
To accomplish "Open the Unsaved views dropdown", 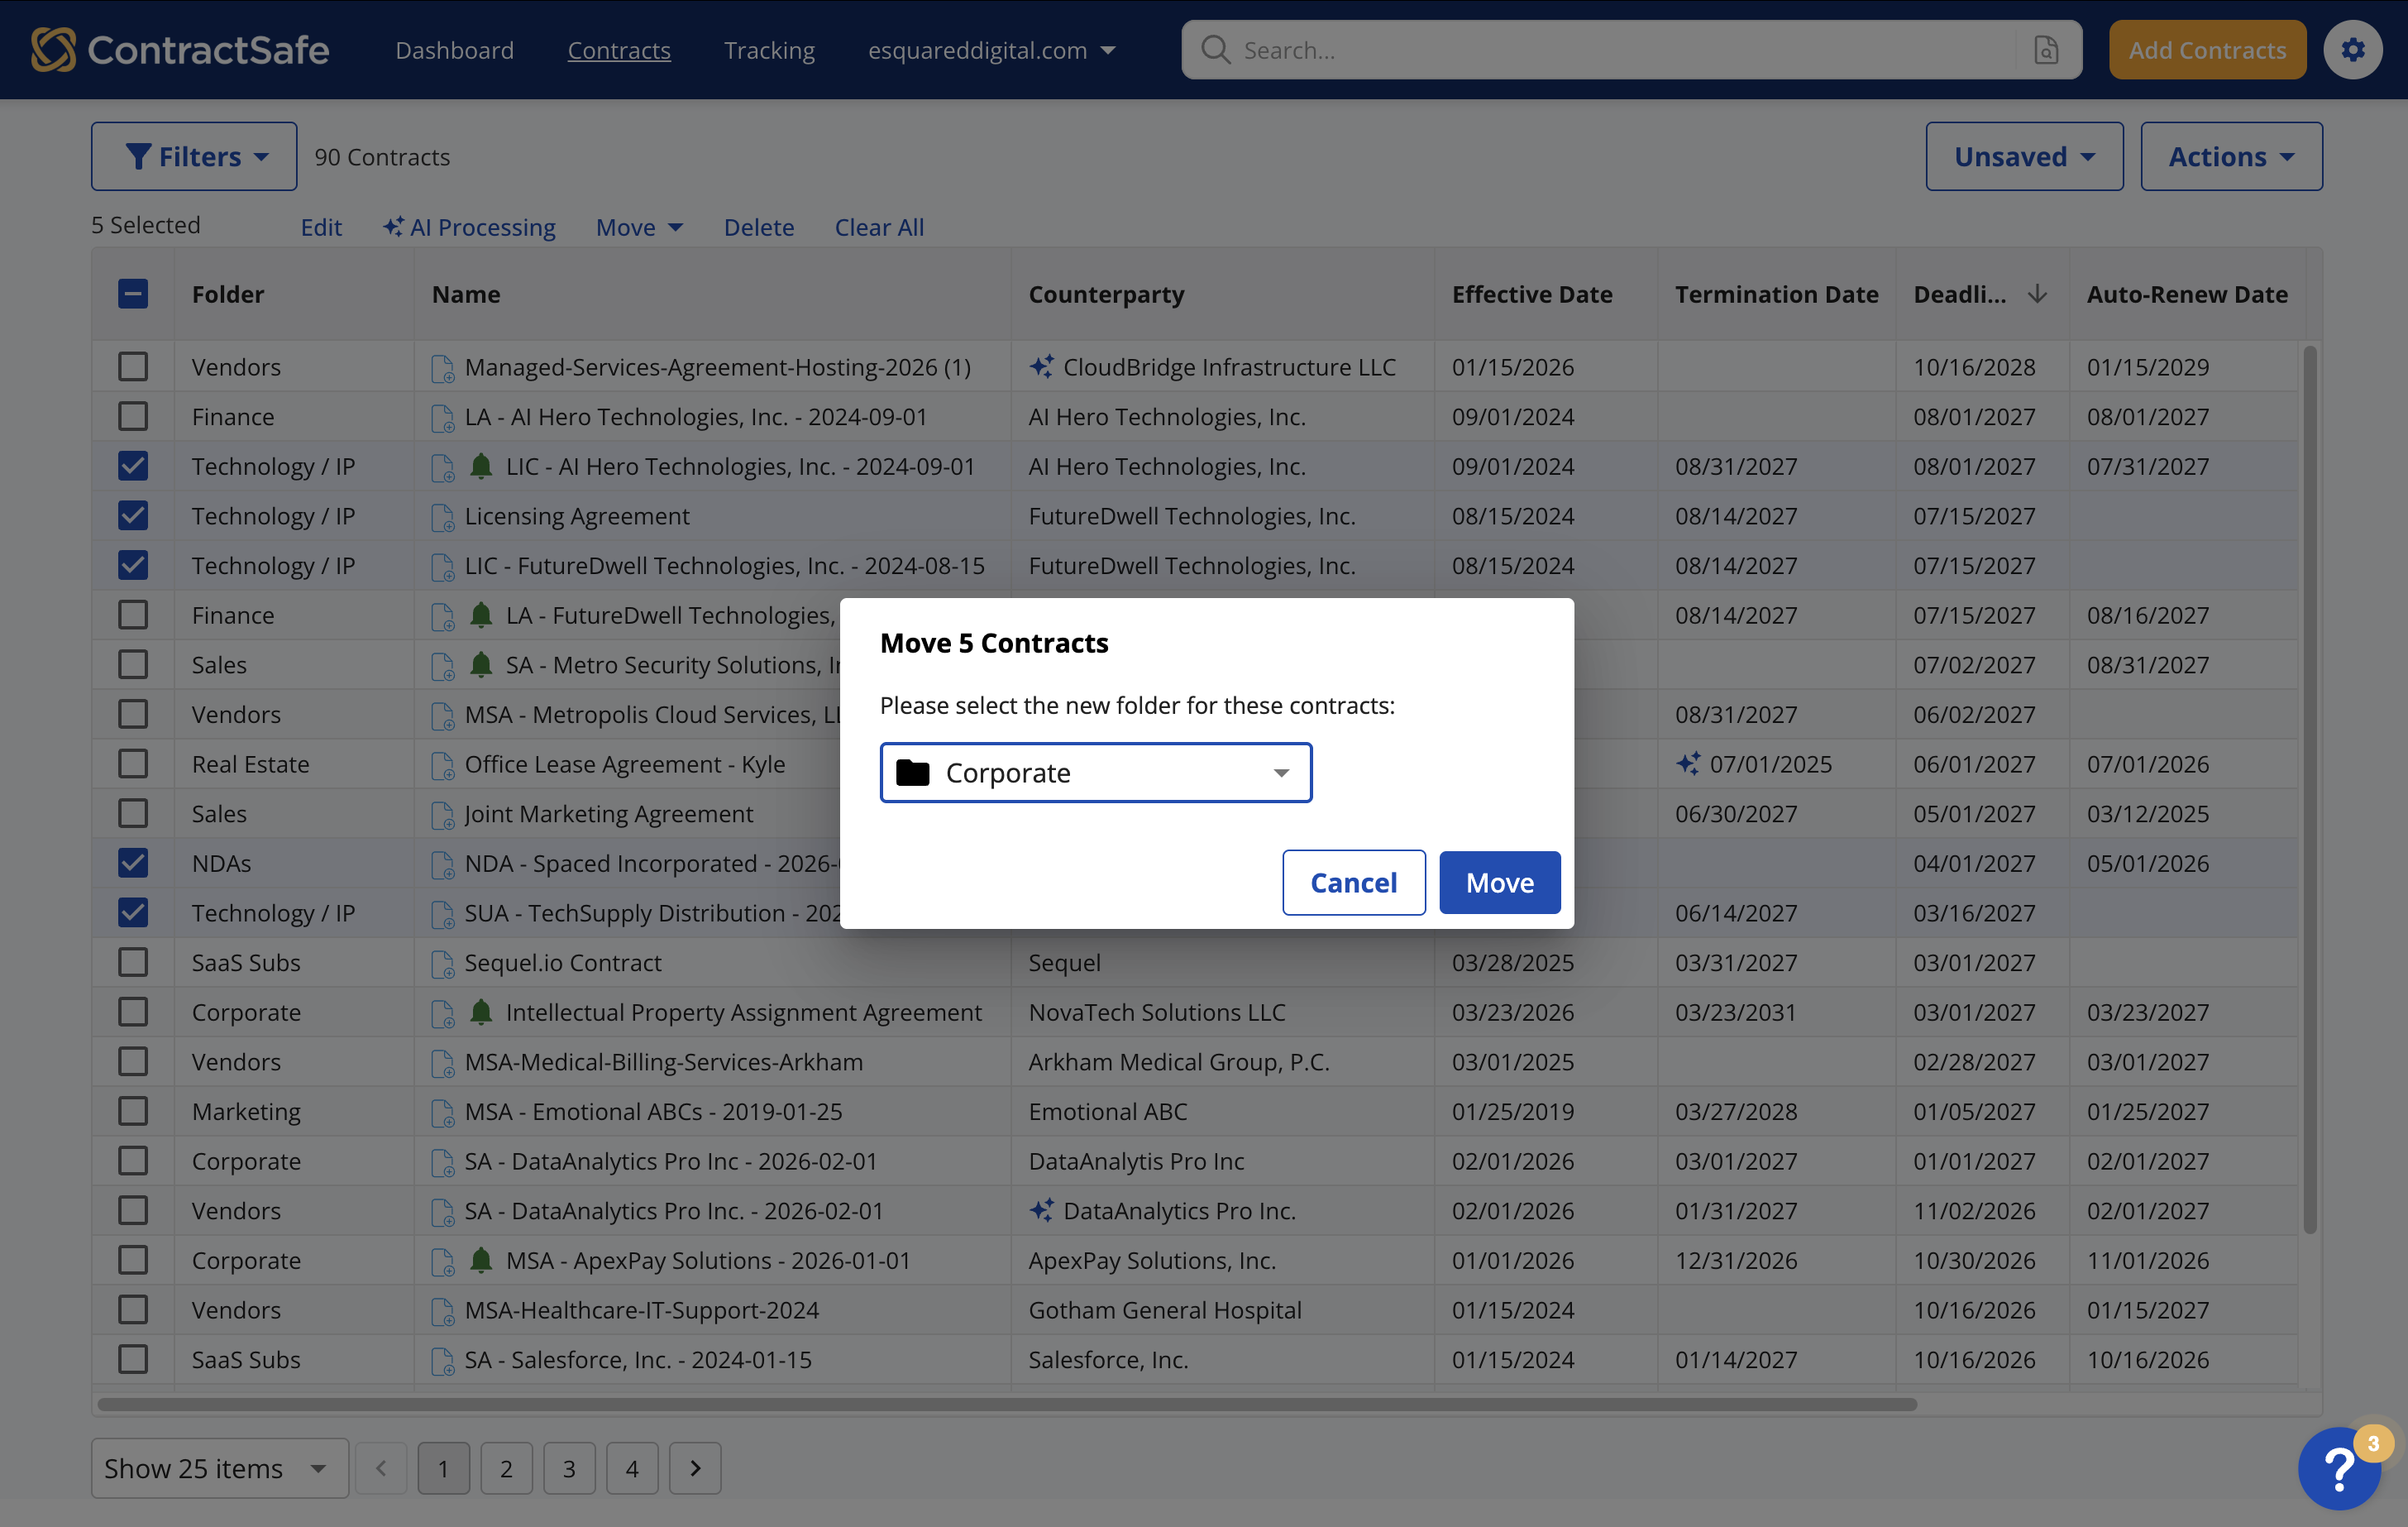I will [x=2024, y=156].
